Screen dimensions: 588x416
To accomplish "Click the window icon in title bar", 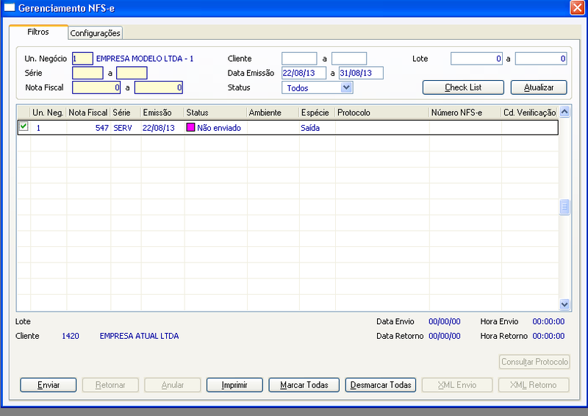I will point(10,7).
